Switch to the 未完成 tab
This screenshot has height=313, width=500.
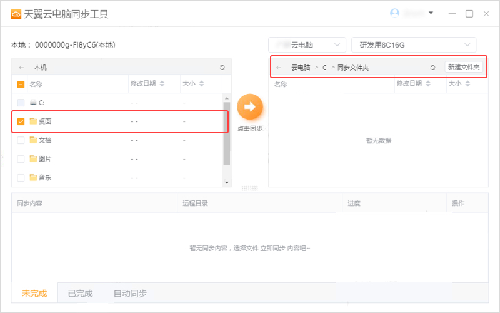click(34, 293)
